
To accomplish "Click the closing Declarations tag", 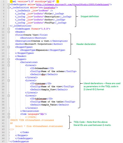I will pos(30,111).
